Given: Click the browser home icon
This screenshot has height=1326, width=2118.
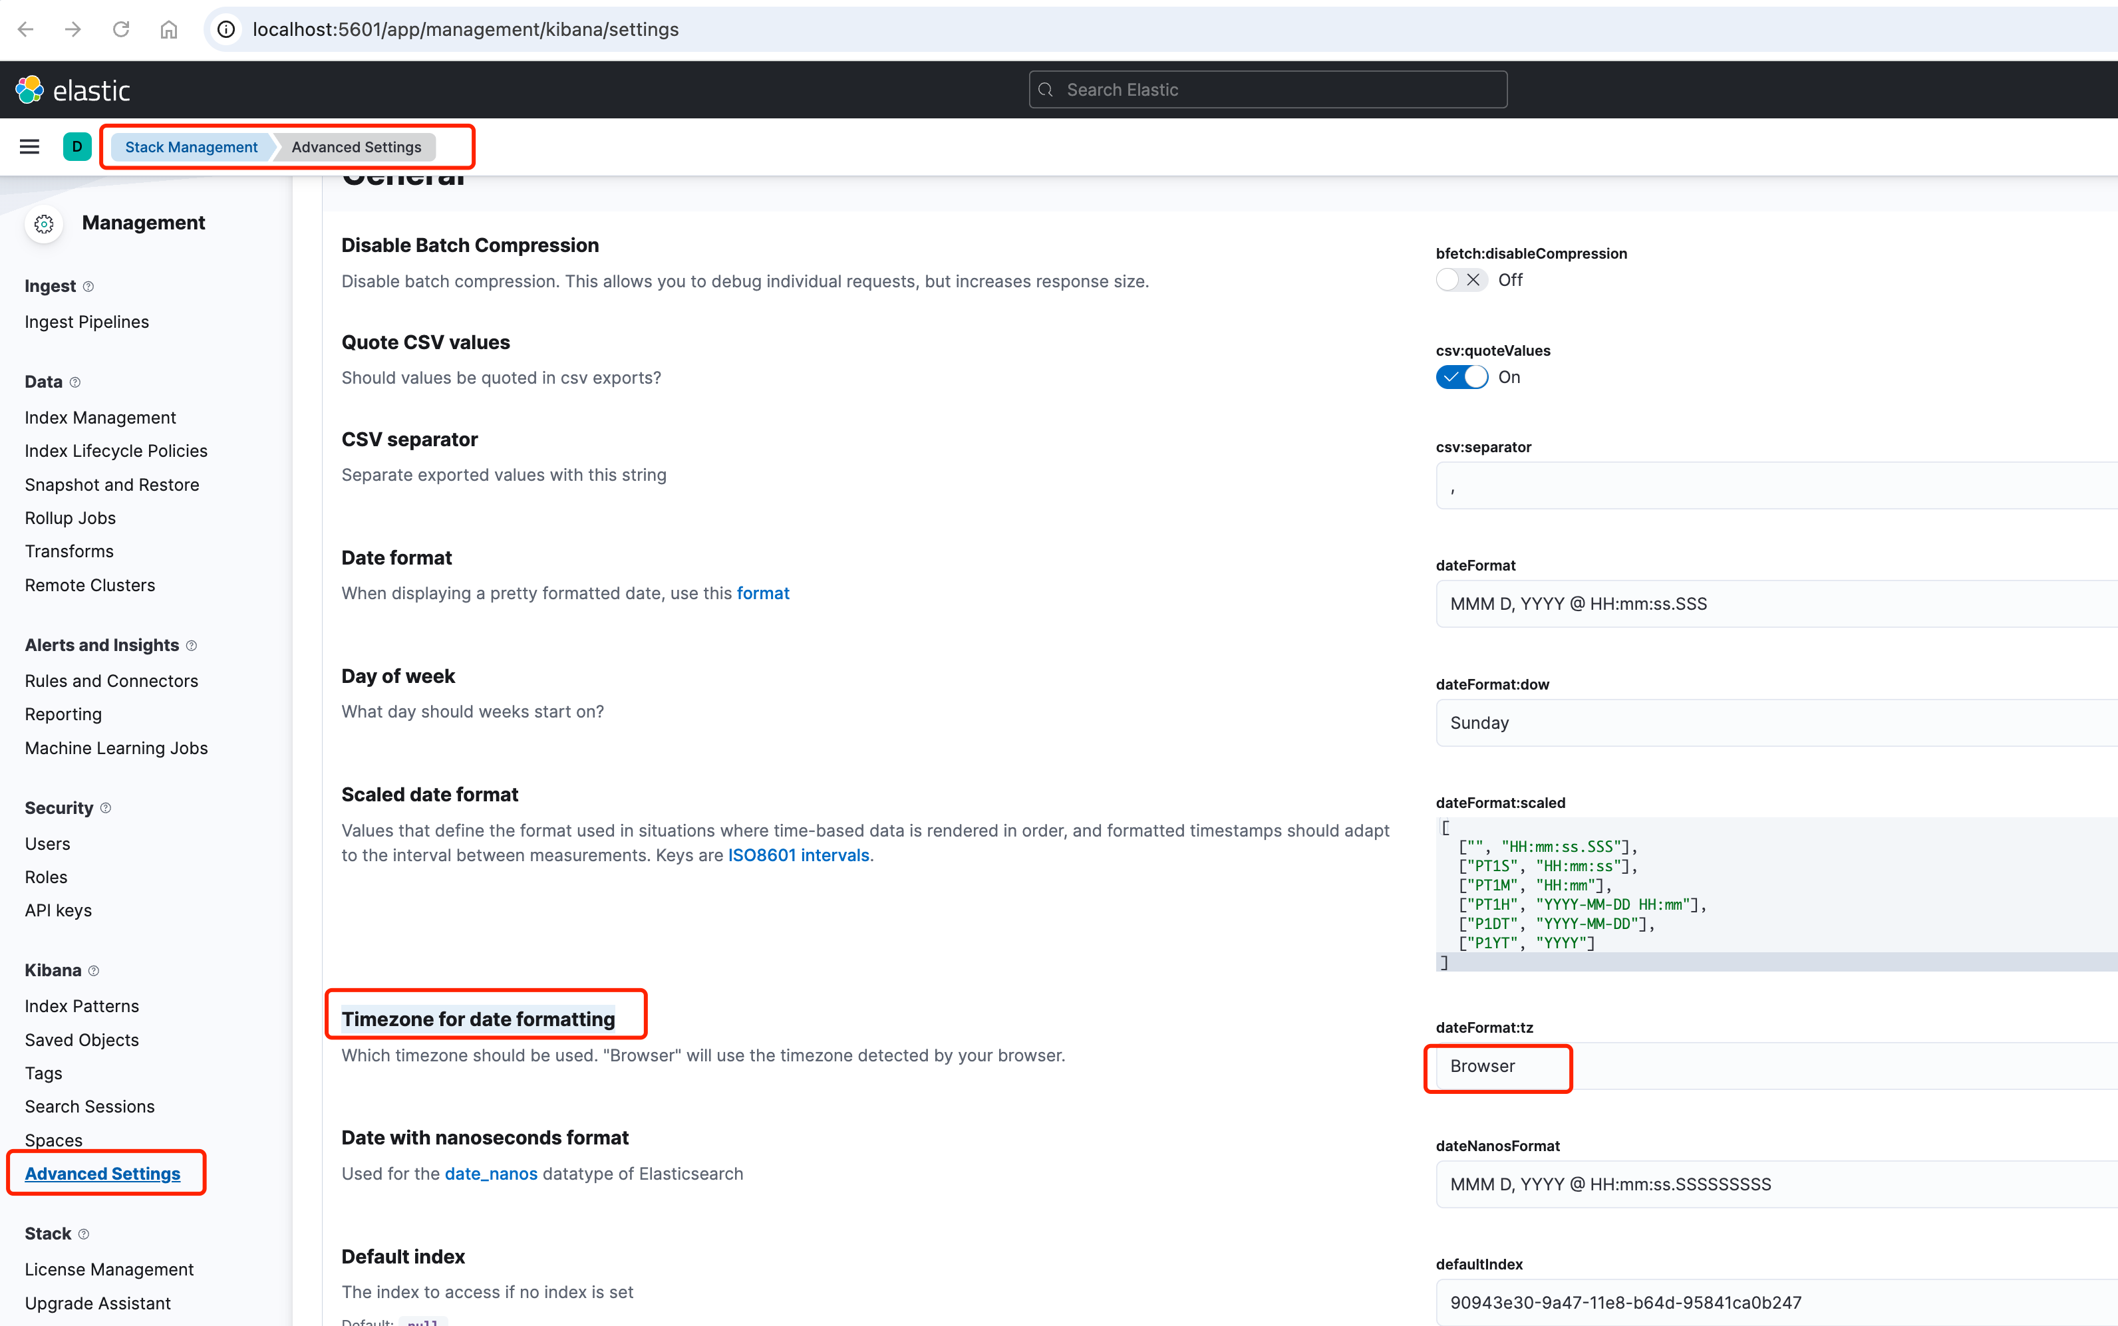Looking at the screenshot, I should click(x=168, y=29).
